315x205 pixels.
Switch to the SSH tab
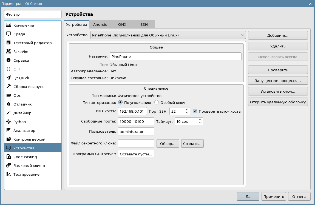(144, 24)
